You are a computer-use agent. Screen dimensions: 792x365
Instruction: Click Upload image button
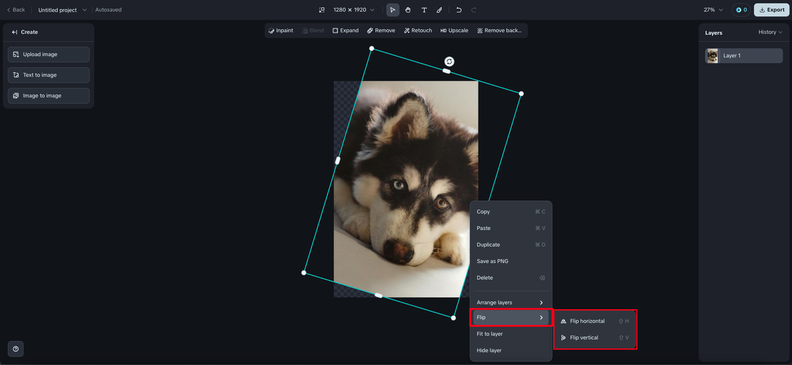tap(49, 54)
